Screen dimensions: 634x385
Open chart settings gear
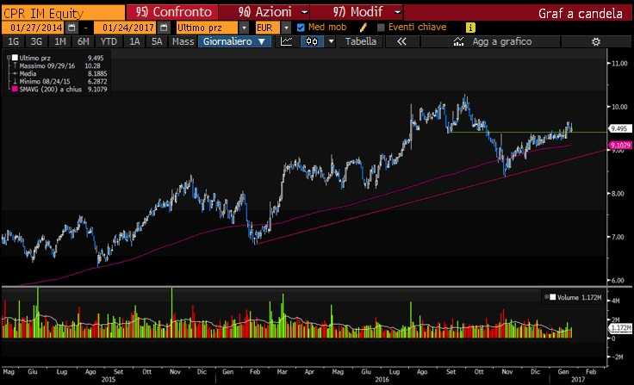[596, 41]
